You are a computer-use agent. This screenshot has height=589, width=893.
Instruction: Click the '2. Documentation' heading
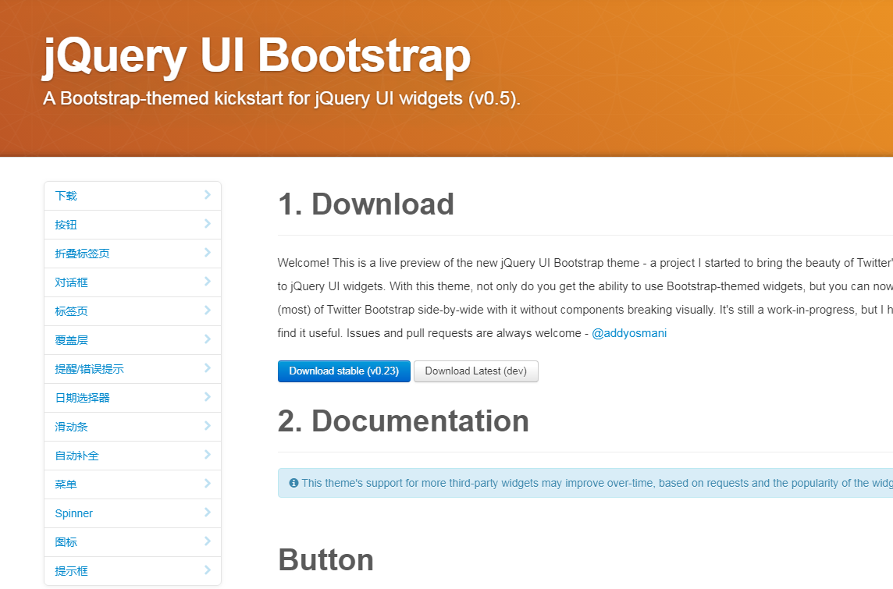pyautogui.click(x=404, y=421)
